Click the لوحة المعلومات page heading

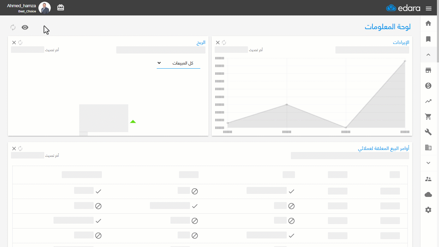click(x=388, y=27)
